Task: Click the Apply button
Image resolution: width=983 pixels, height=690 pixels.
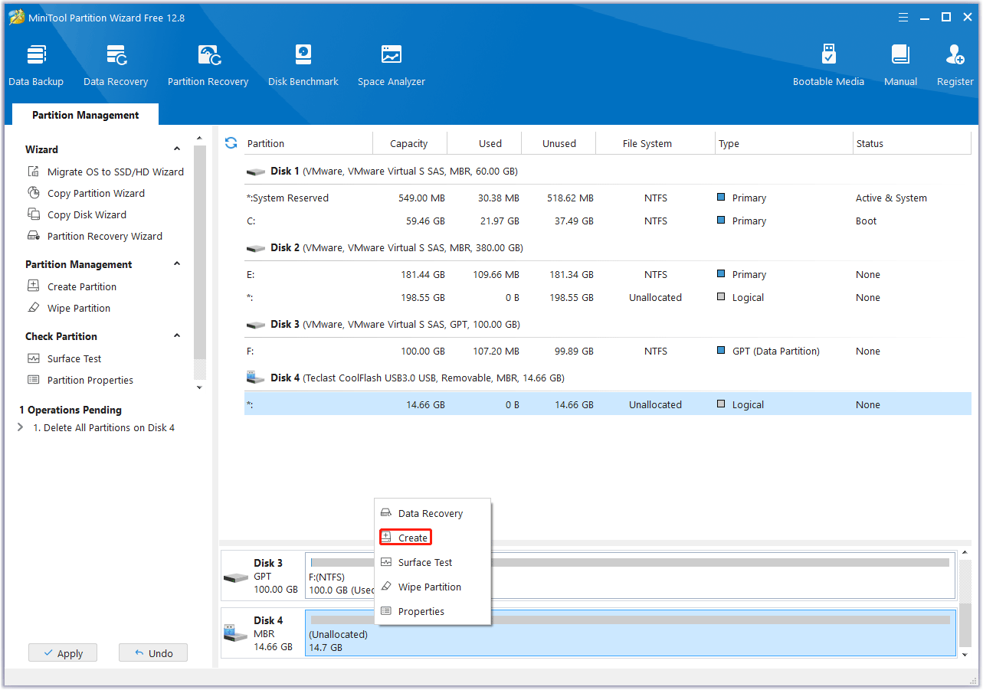Action: click(63, 653)
